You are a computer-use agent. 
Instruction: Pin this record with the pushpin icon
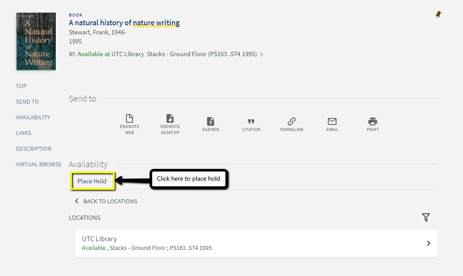[x=438, y=15]
